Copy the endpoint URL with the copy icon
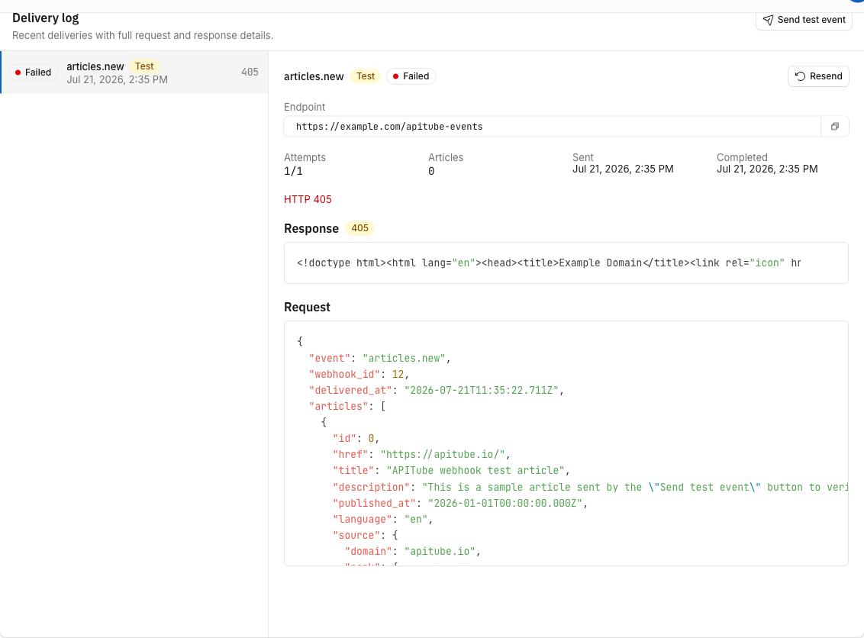864x638 pixels. point(835,126)
